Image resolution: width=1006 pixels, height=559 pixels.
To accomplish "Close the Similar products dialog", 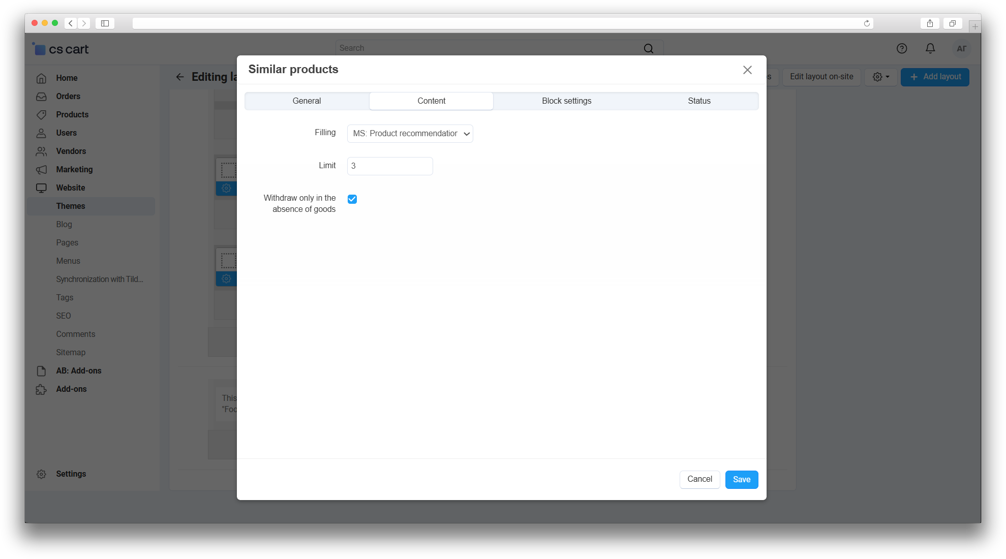I will (747, 70).
